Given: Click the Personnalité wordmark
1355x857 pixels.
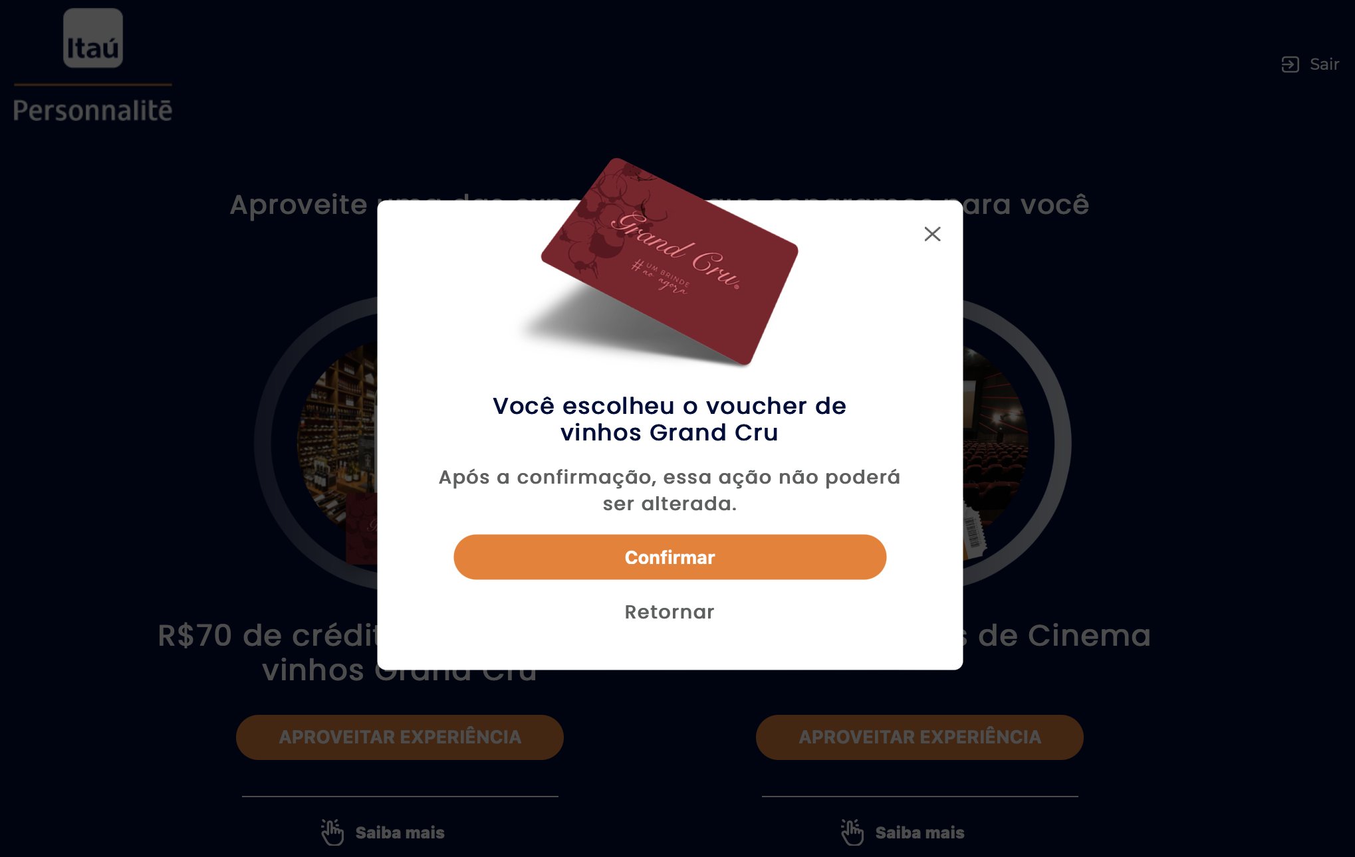Looking at the screenshot, I should 92,110.
